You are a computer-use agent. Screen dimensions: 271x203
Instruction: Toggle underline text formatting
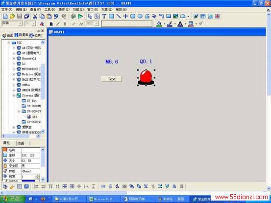click(x=65, y=24)
